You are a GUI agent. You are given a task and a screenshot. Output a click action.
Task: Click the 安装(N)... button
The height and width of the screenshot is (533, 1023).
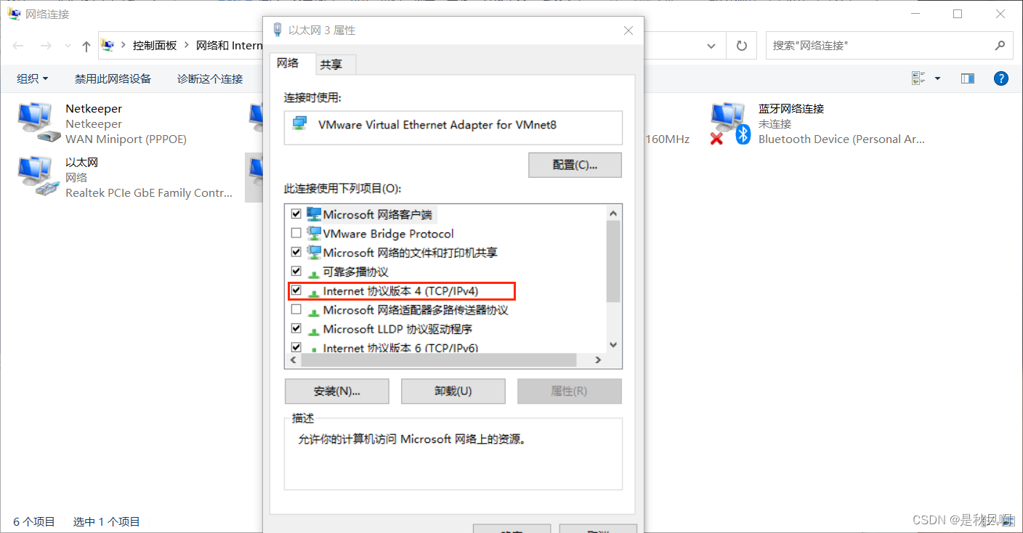click(337, 391)
